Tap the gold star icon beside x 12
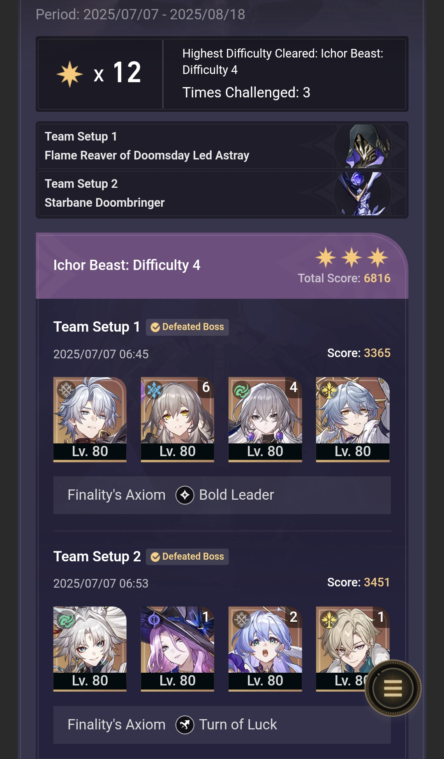The image size is (444, 759). pos(70,74)
